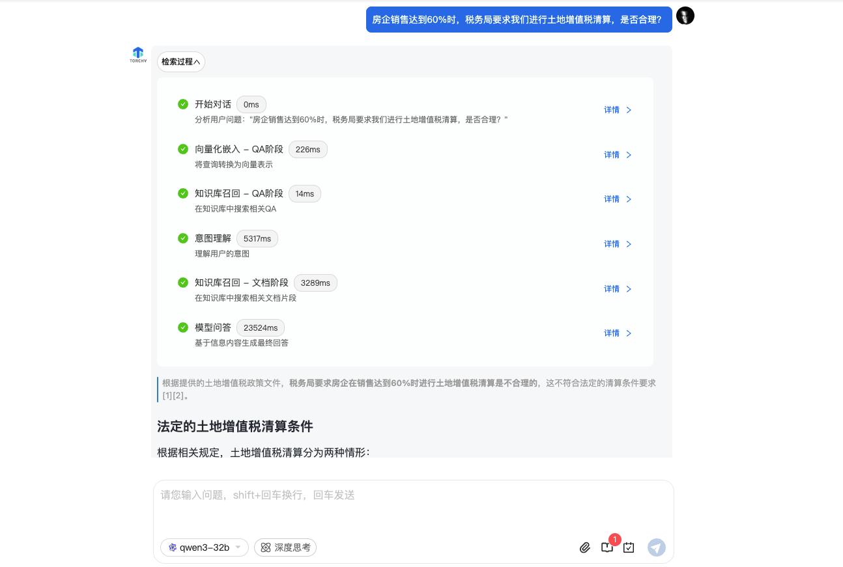Open 详情 for 知识库召回 – 文档阶段
Viewport: 843px width, 567px height.
pyautogui.click(x=618, y=289)
